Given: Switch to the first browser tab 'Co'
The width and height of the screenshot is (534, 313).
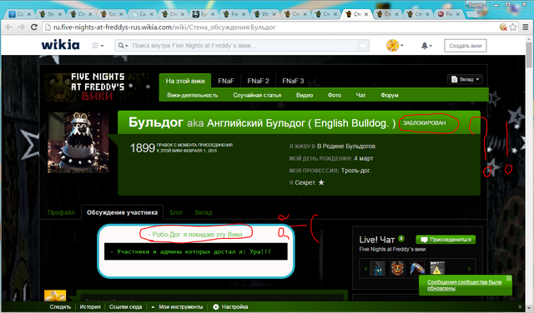Looking at the screenshot, I should tap(20, 14).
